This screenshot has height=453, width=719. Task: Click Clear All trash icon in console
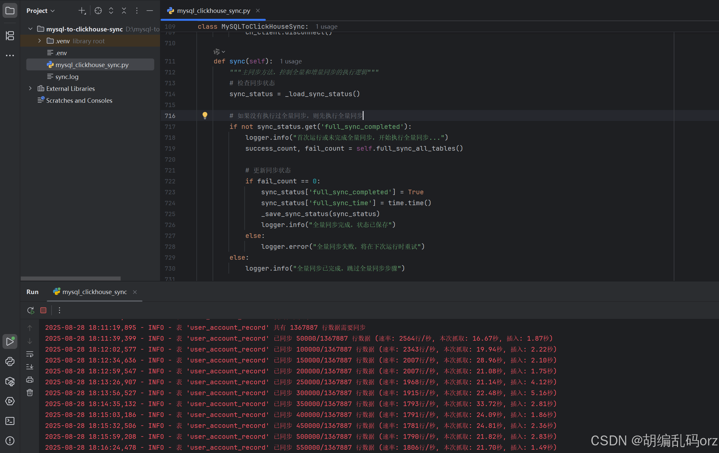click(x=30, y=393)
